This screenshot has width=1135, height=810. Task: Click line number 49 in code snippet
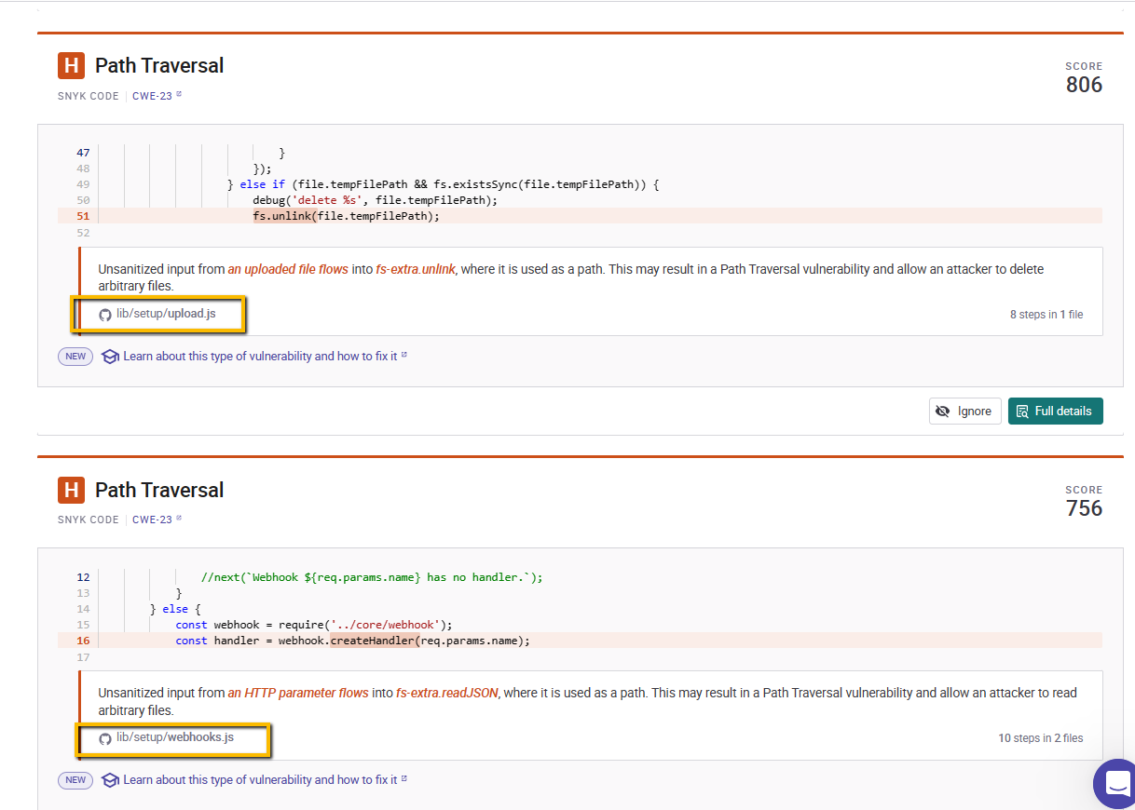coord(83,184)
